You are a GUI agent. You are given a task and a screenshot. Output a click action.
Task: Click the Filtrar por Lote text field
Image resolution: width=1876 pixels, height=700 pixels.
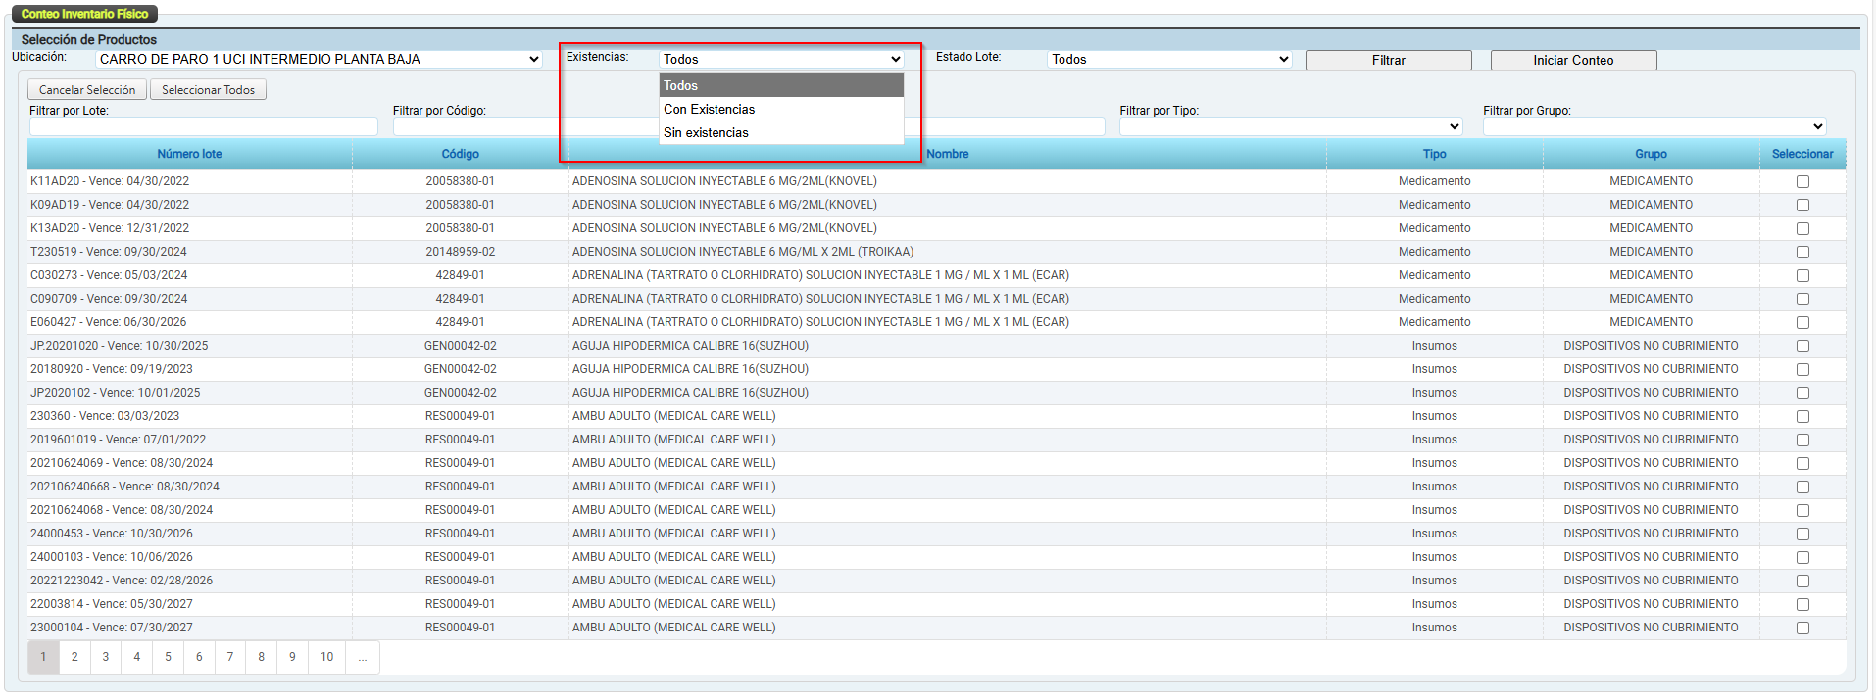[x=203, y=127]
